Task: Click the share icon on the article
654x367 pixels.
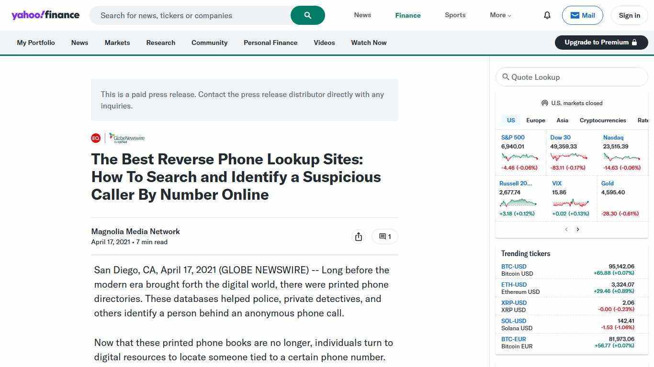Action: pyautogui.click(x=359, y=236)
